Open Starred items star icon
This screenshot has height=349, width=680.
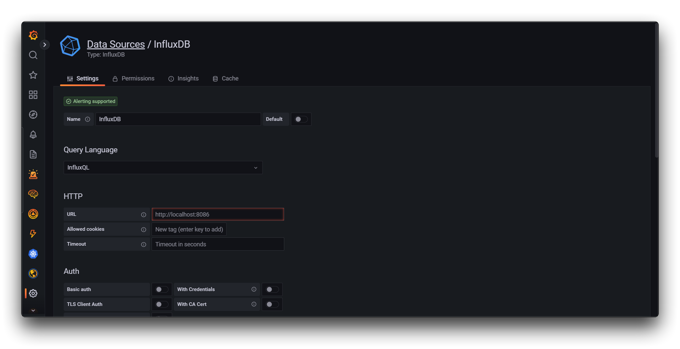tap(33, 75)
